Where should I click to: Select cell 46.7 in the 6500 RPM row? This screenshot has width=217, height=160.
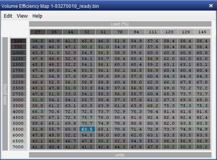click(71, 141)
